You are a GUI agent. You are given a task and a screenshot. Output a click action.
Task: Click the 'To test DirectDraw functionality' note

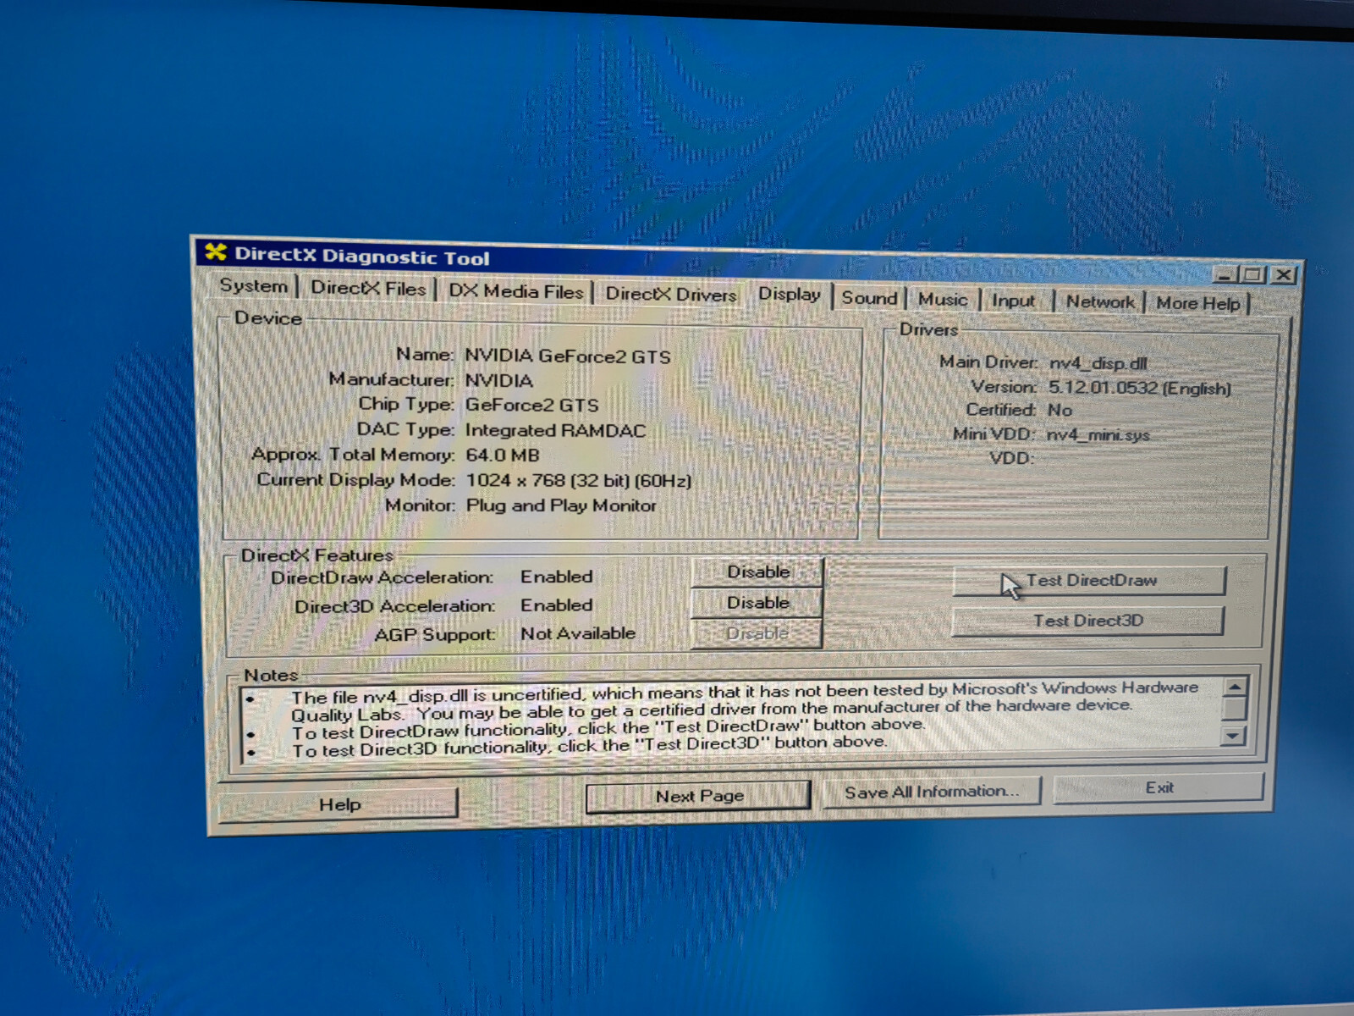pos(608,727)
